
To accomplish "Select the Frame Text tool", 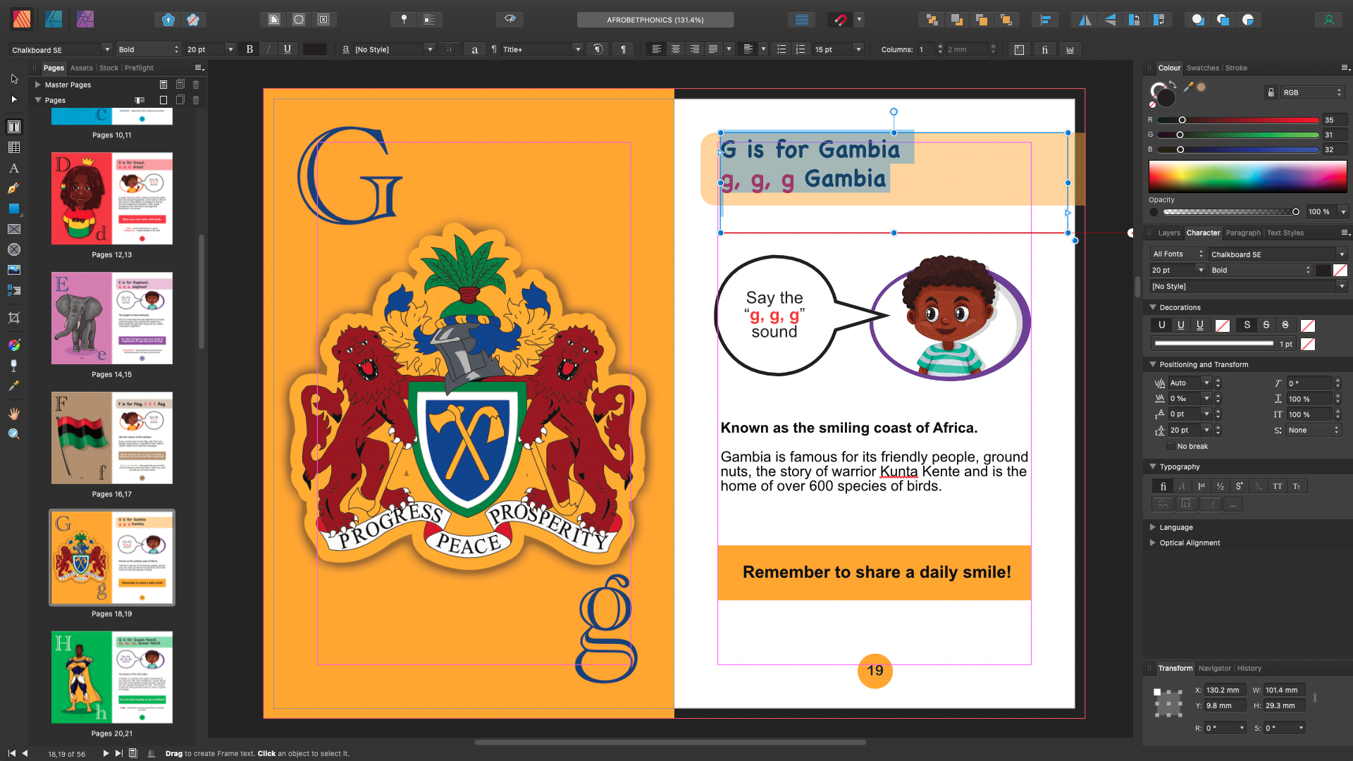I will click(14, 127).
